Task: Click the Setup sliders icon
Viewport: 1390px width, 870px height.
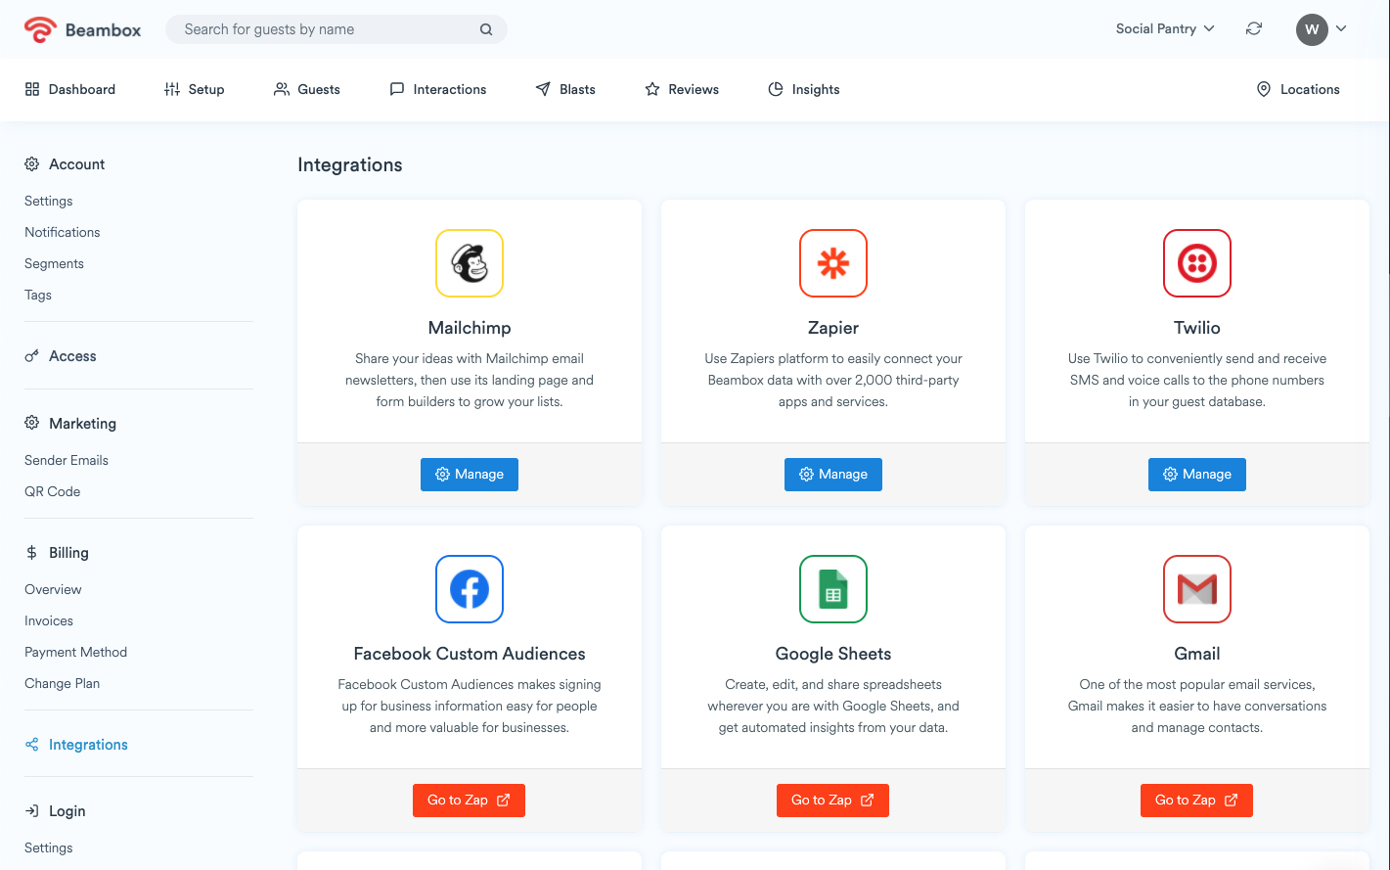Action: coord(172,89)
